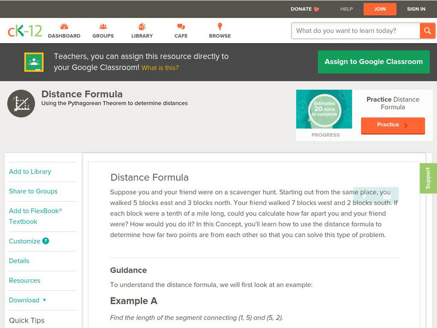This screenshot has width=437, height=328.
Task: Open the Details link
Action: (19, 261)
